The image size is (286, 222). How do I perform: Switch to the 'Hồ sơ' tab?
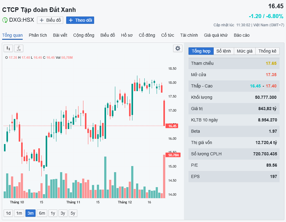127,35
